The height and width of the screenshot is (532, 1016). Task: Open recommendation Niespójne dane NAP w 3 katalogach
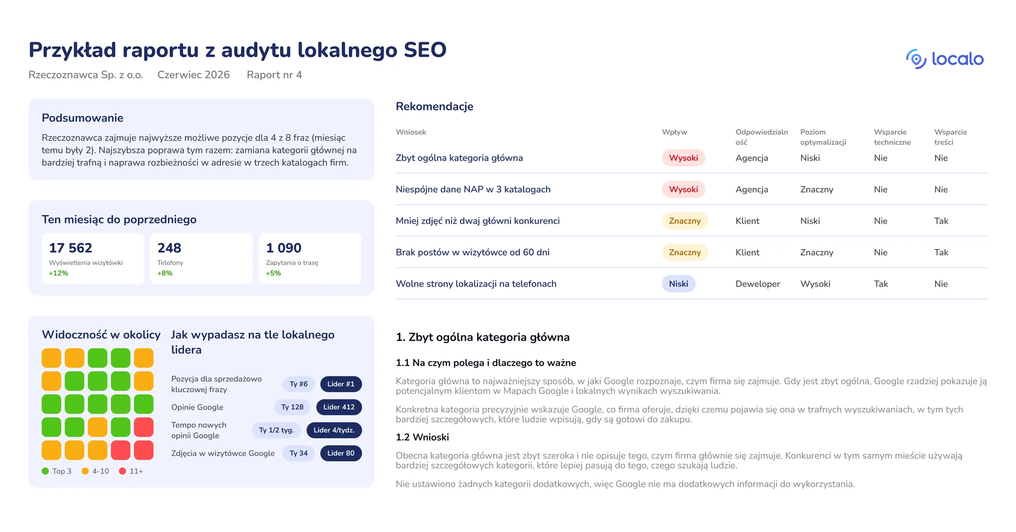pyautogui.click(x=473, y=189)
